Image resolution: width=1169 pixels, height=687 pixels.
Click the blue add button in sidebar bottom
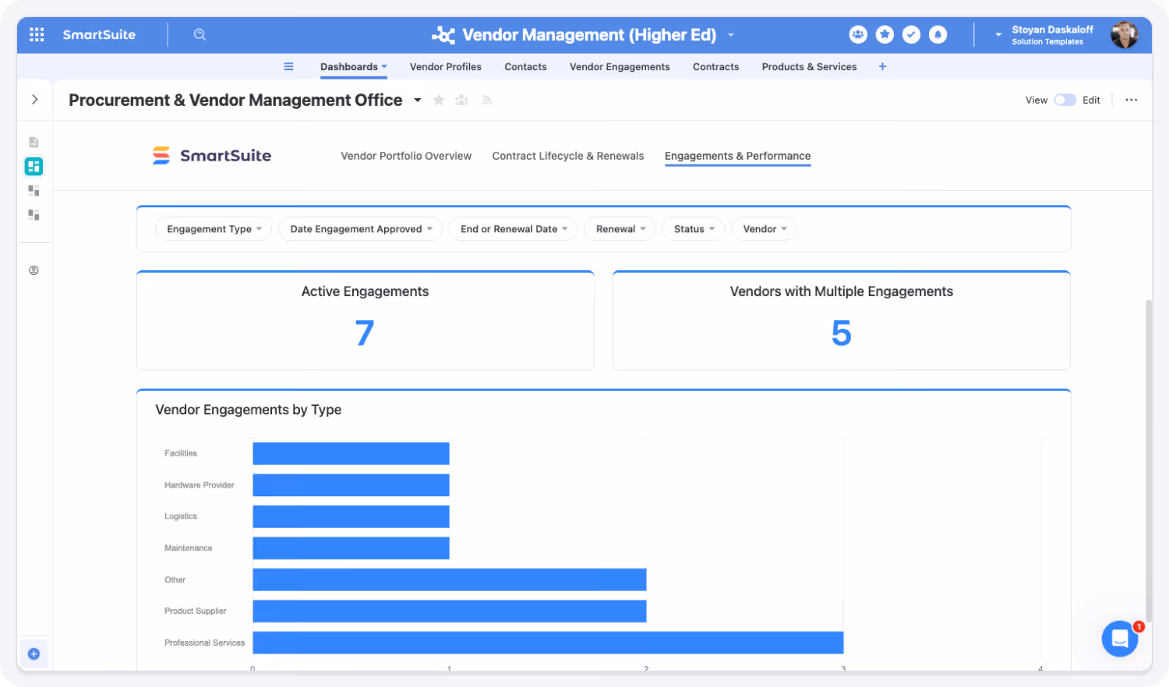[34, 654]
